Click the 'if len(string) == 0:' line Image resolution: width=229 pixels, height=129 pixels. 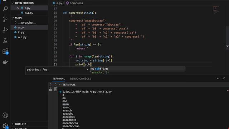pyautogui.click(x=85, y=44)
